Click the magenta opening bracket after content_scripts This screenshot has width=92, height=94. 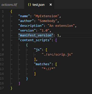[x=56, y=40]
